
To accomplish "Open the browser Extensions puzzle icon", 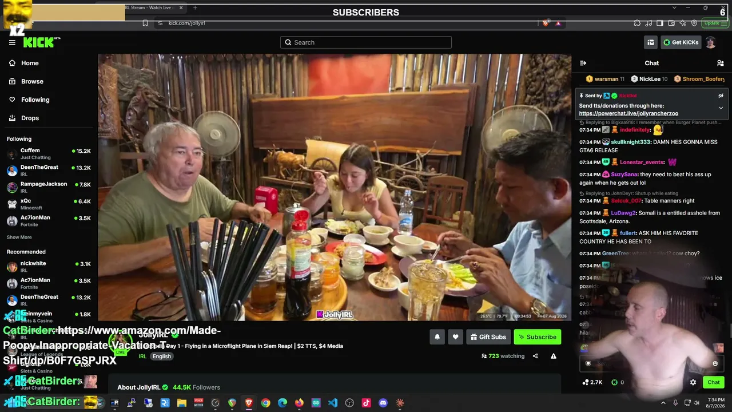I will (x=637, y=23).
